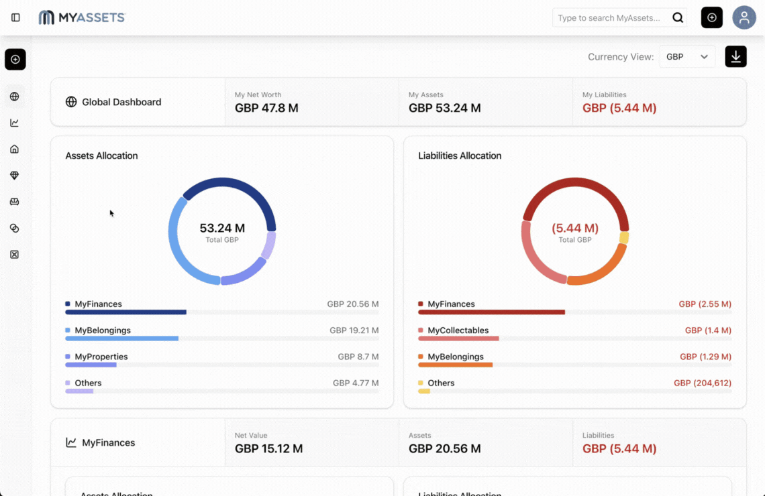Open MyProperties house icon in sidebar
Viewport: 765px width, 496px height.
(x=14, y=149)
